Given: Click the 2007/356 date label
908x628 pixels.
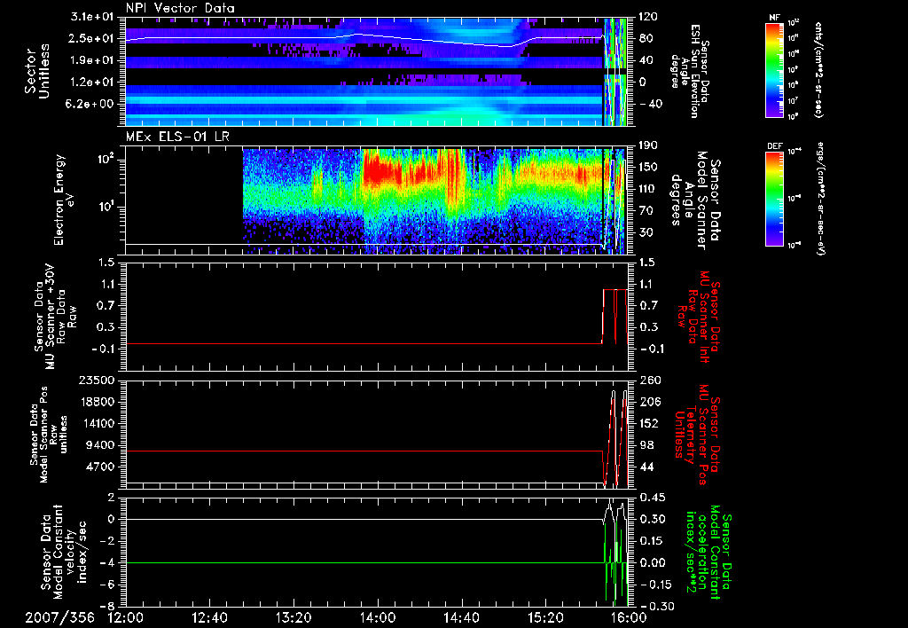Looking at the screenshot, I should [x=59, y=617].
